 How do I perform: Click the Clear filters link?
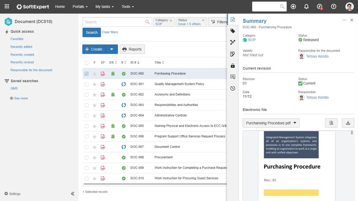110,32
